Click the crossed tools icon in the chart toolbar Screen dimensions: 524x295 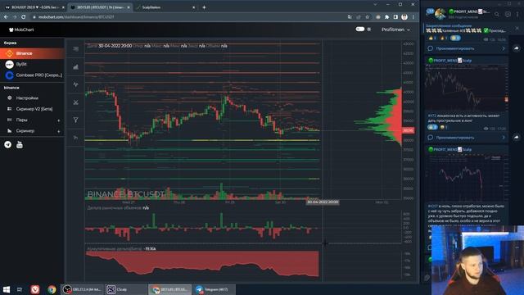click(x=76, y=102)
